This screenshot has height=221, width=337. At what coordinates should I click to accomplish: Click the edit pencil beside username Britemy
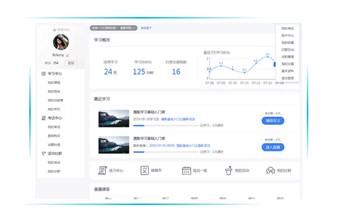(x=67, y=55)
